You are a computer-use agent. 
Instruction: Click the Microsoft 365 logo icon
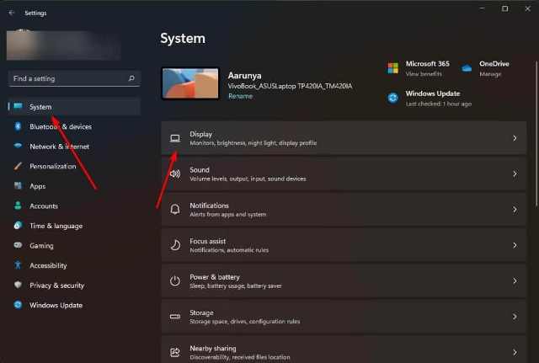click(393, 68)
